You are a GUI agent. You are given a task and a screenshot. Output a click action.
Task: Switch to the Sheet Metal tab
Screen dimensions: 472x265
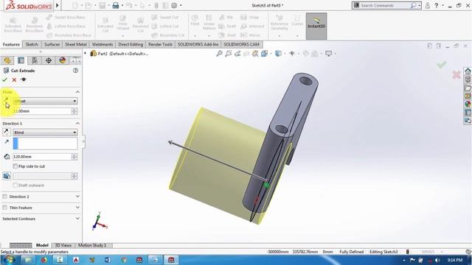(76, 44)
